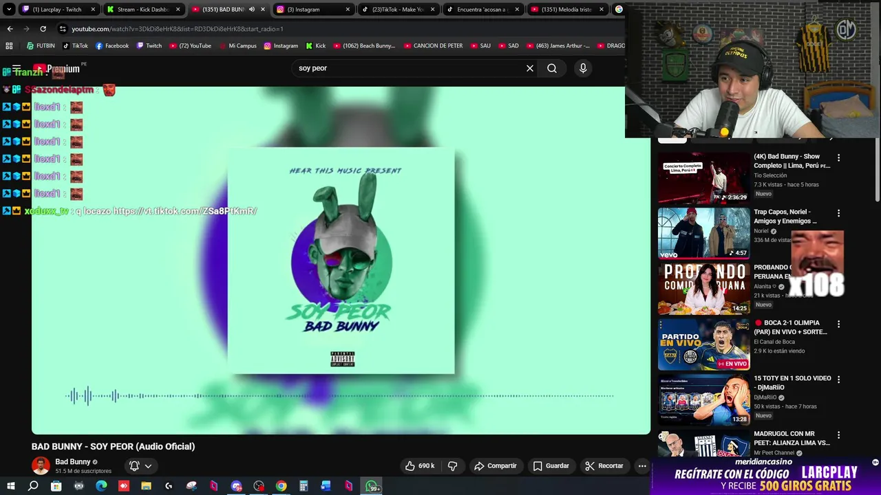The height and width of the screenshot is (495, 881).
Task: Switch to Stream - Kick Dashboard tab
Action: 142,9
